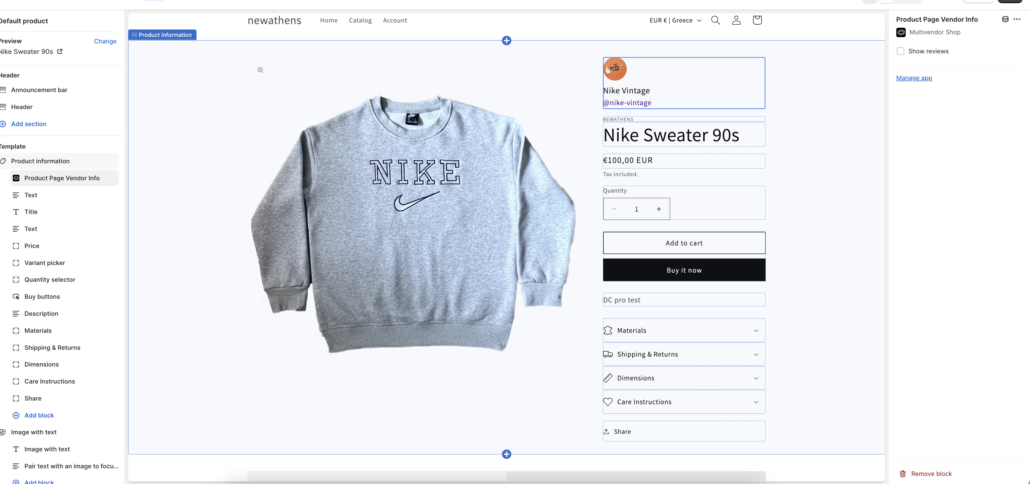
Task: Click the plus stepper to increase quantity
Action: pos(659,209)
